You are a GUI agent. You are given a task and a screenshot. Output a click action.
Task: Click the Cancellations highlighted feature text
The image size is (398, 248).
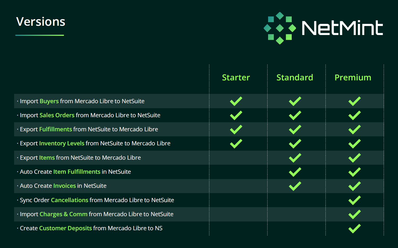coord(70,200)
